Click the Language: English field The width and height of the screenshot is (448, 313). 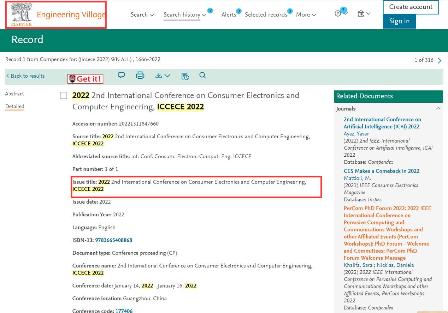tap(94, 227)
